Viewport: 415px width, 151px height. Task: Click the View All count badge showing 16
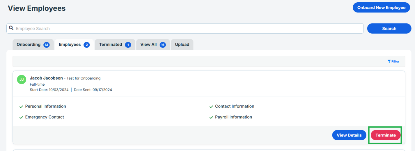pyautogui.click(x=163, y=45)
